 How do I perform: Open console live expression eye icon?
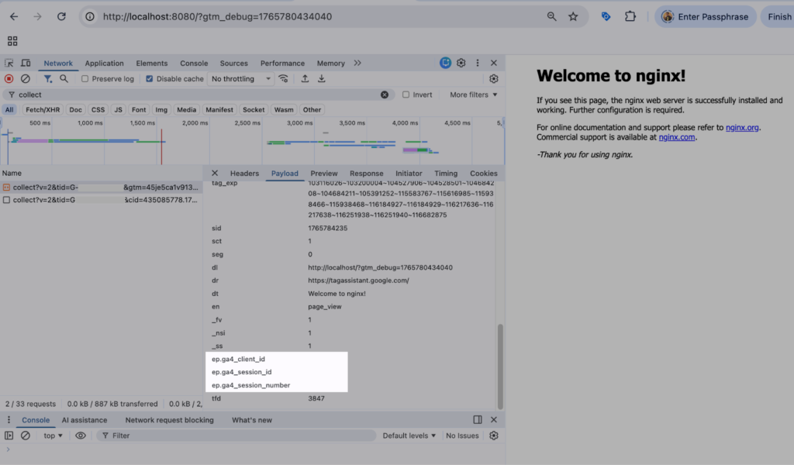pyautogui.click(x=80, y=436)
